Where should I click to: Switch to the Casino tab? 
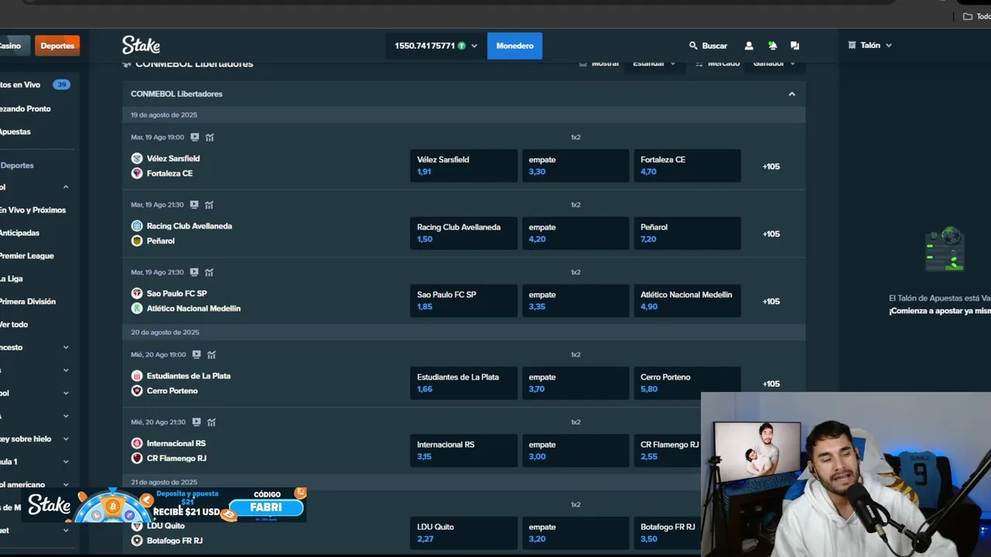pos(14,46)
